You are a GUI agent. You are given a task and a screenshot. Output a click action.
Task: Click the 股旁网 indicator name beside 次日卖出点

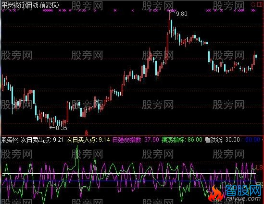click(x=10, y=140)
